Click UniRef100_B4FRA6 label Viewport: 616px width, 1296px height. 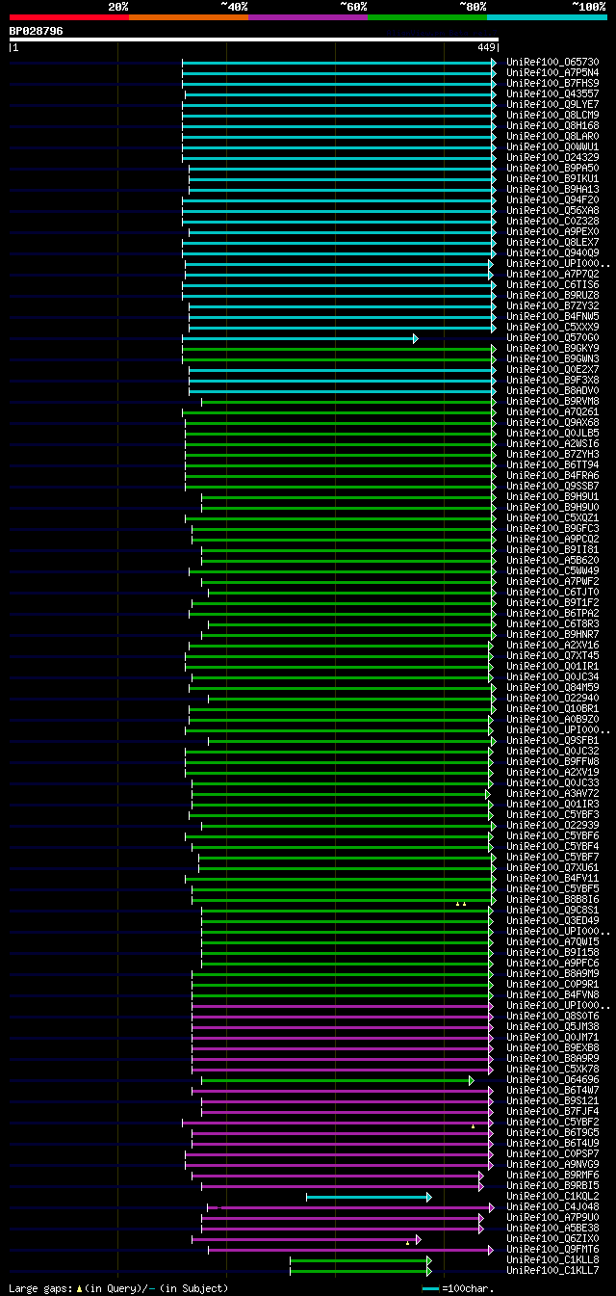click(x=553, y=475)
